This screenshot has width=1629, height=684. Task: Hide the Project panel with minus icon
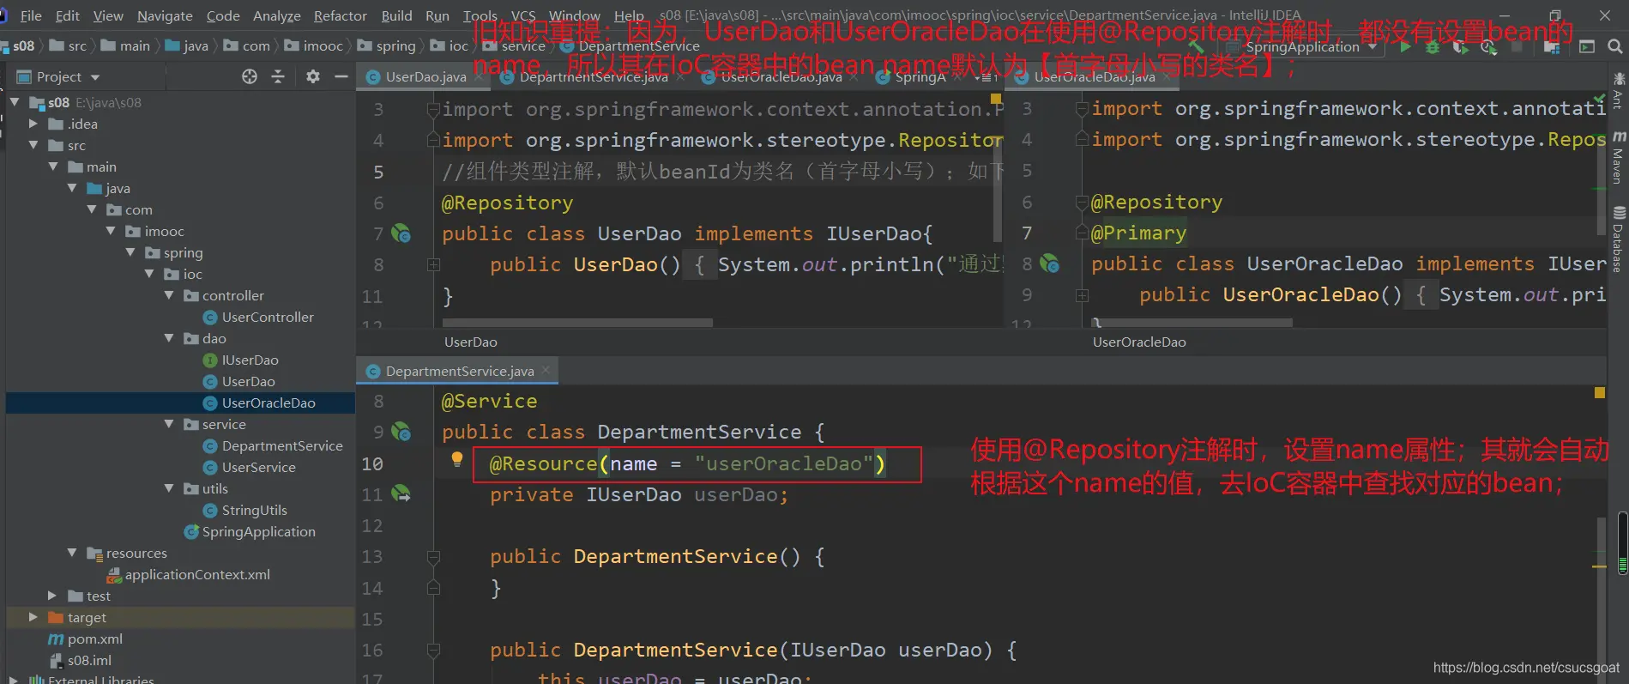pos(341,76)
